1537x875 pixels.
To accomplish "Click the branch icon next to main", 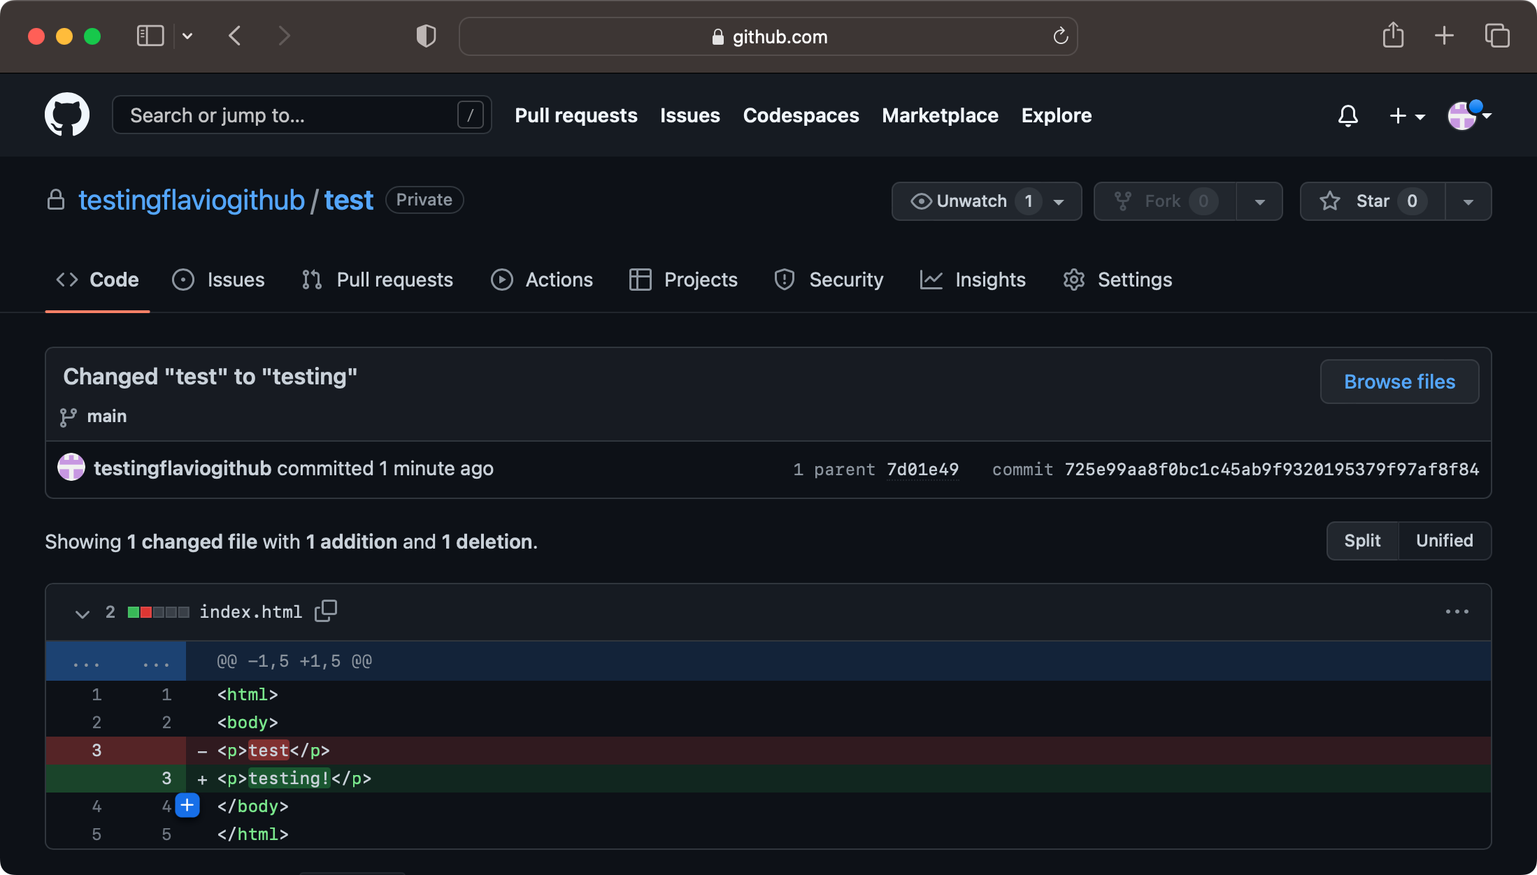I will (67, 416).
